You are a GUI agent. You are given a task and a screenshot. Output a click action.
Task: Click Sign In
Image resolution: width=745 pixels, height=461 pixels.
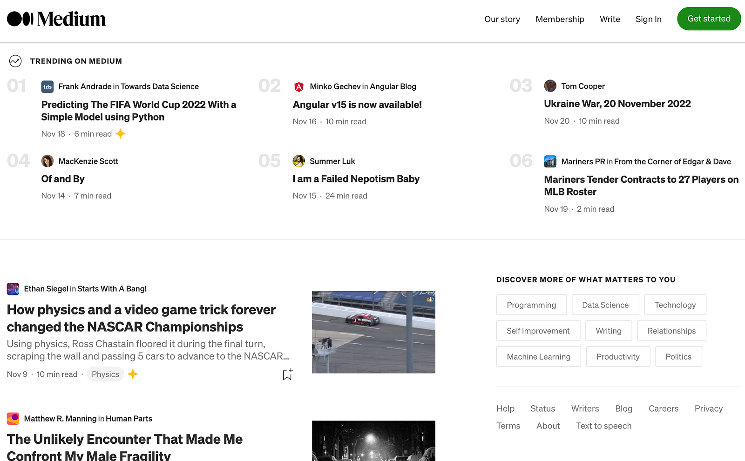[649, 19]
